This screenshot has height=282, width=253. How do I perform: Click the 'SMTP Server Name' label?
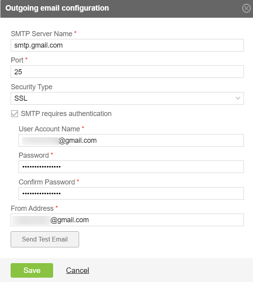42,34
